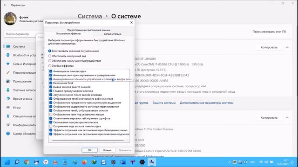Image resolution: width=298 pixels, height=167 pixels.
Task: Open the Windows Start menu
Action: pyautogui.click(x=7, y=162)
